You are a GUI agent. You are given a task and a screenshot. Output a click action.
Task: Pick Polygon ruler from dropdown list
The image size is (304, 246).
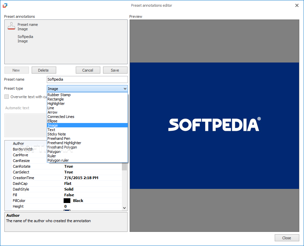pos(87,160)
